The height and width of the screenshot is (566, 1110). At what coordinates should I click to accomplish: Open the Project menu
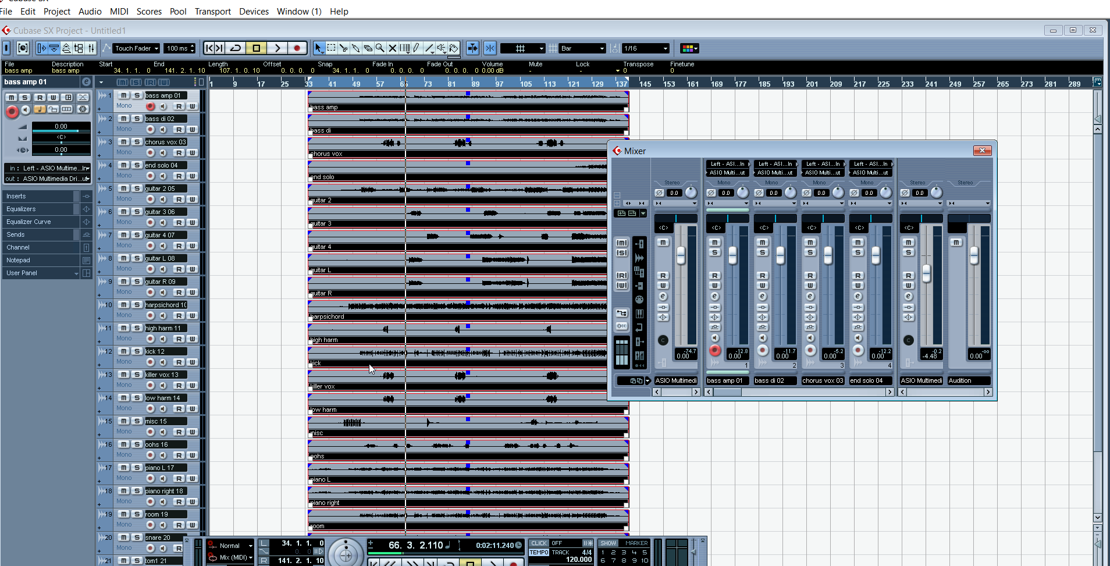[57, 11]
